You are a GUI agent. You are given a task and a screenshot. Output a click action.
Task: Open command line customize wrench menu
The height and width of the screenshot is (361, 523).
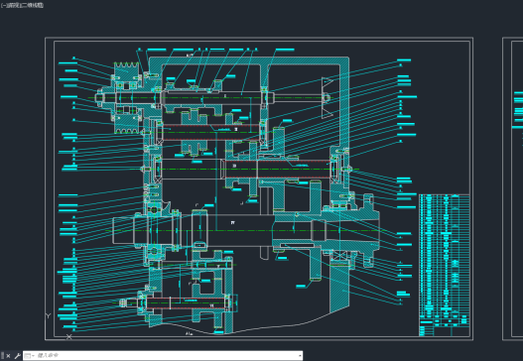[17, 356]
